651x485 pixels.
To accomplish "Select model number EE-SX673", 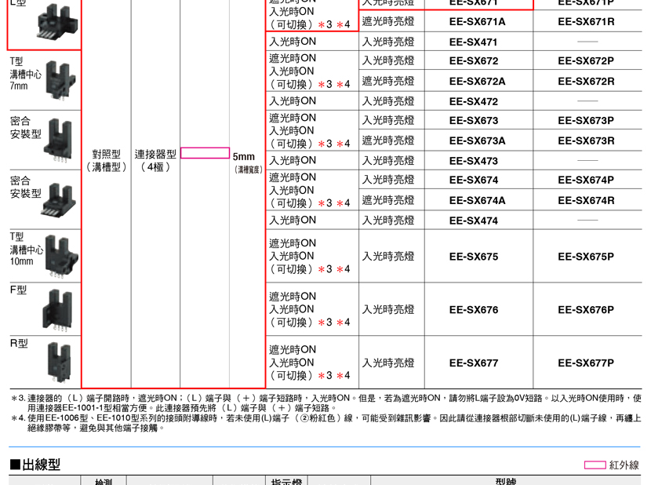I will (x=473, y=121).
